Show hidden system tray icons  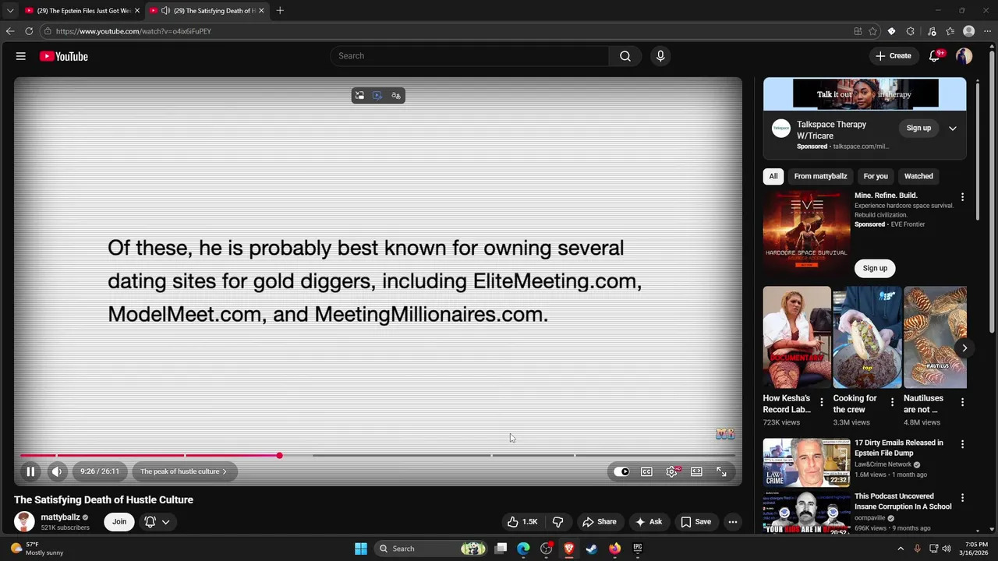tap(901, 549)
